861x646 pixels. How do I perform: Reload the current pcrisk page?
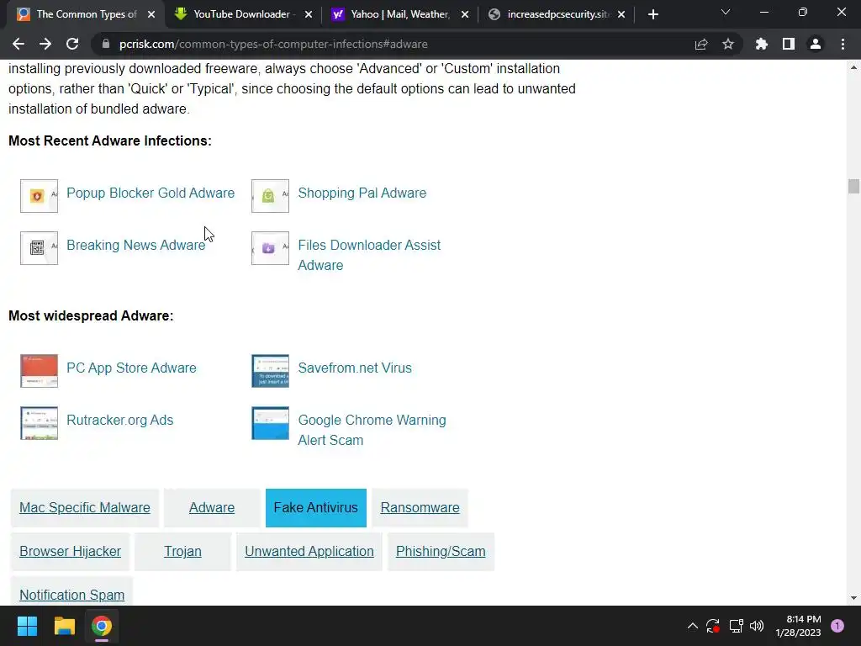click(x=72, y=44)
